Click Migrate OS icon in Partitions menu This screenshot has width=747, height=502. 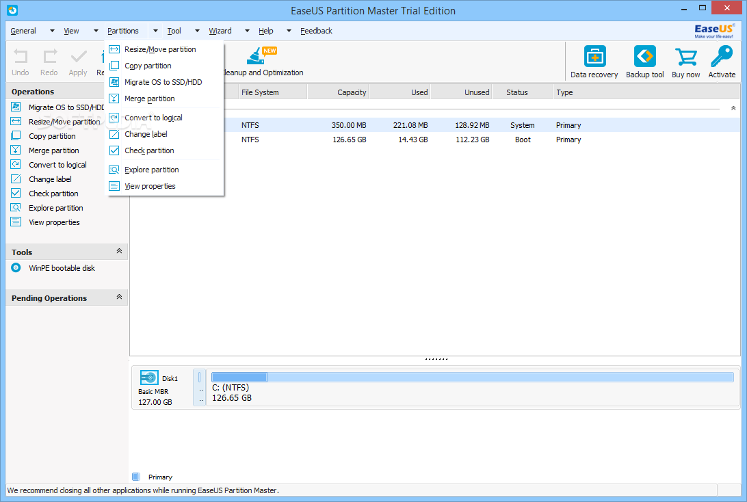coord(114,82)
